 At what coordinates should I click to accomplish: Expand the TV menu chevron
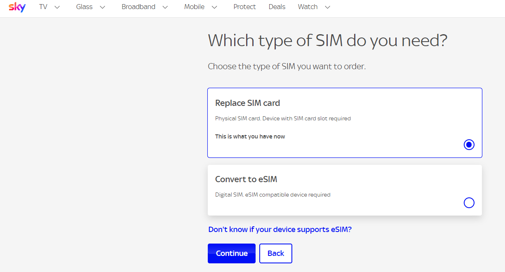click(x=57, y=7)
